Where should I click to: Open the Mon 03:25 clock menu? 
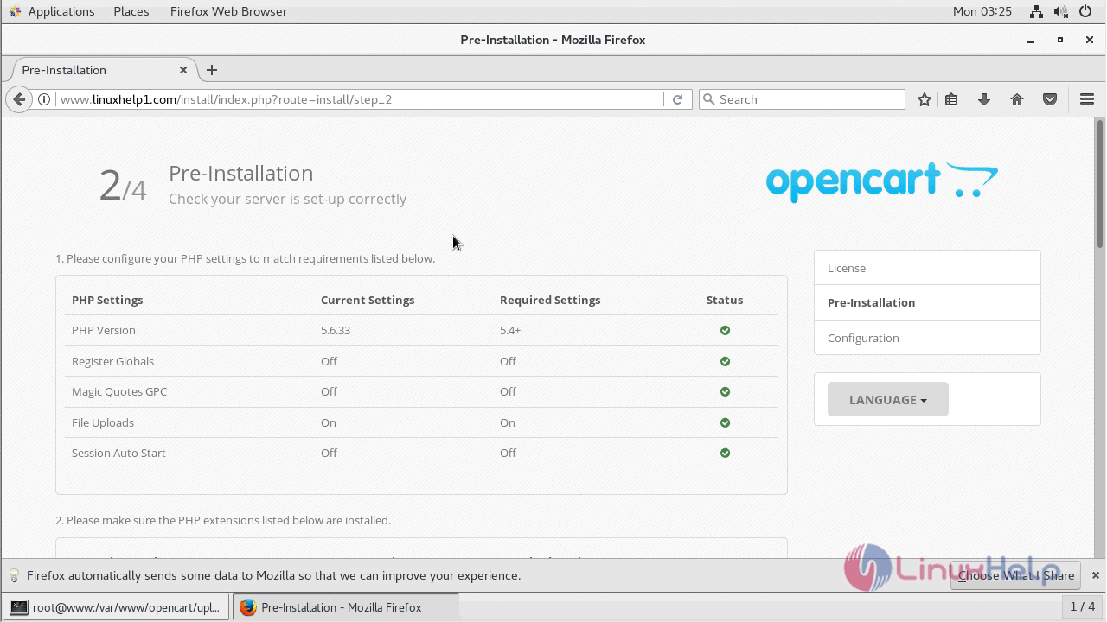click(x=982, y=11)
